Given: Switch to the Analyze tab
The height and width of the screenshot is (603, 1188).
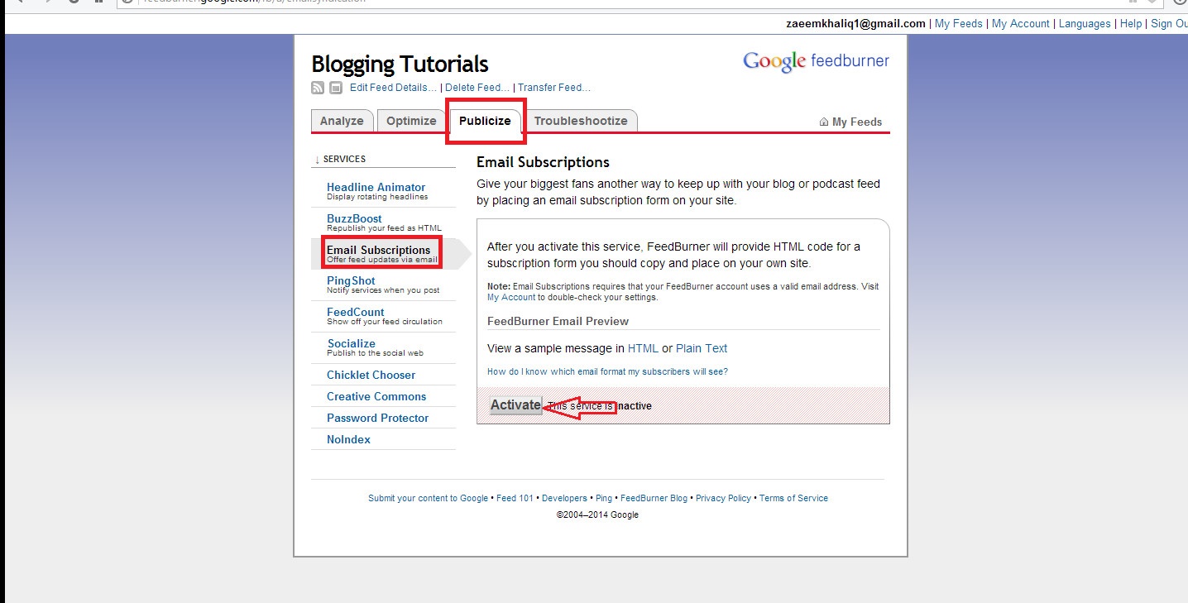Looking at the screenshot, I should (342, 120).
